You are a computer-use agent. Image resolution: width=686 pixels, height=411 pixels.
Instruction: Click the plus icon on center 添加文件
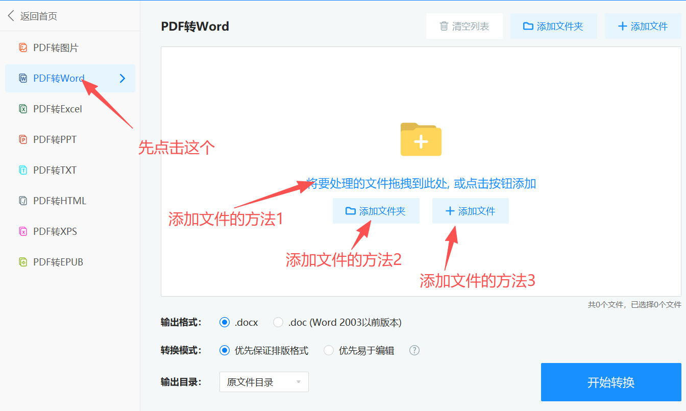450,211
